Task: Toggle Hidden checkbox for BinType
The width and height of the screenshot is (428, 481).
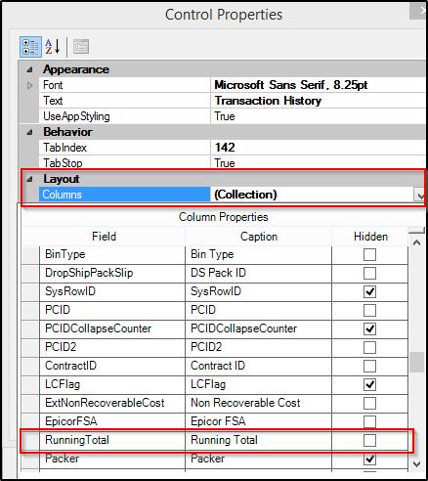Action: [x=369, y=254]
